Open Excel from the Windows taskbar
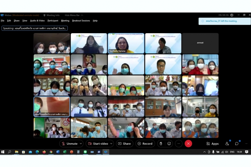This screenshot has height=167, width=251. (65, 152)
